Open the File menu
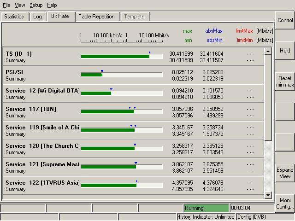This screenshot has width=295, height=221. pos(6,5)
